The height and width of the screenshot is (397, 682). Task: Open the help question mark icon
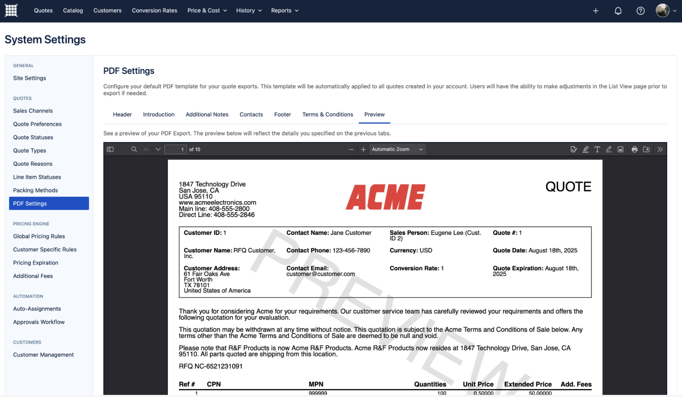[640, 11]
